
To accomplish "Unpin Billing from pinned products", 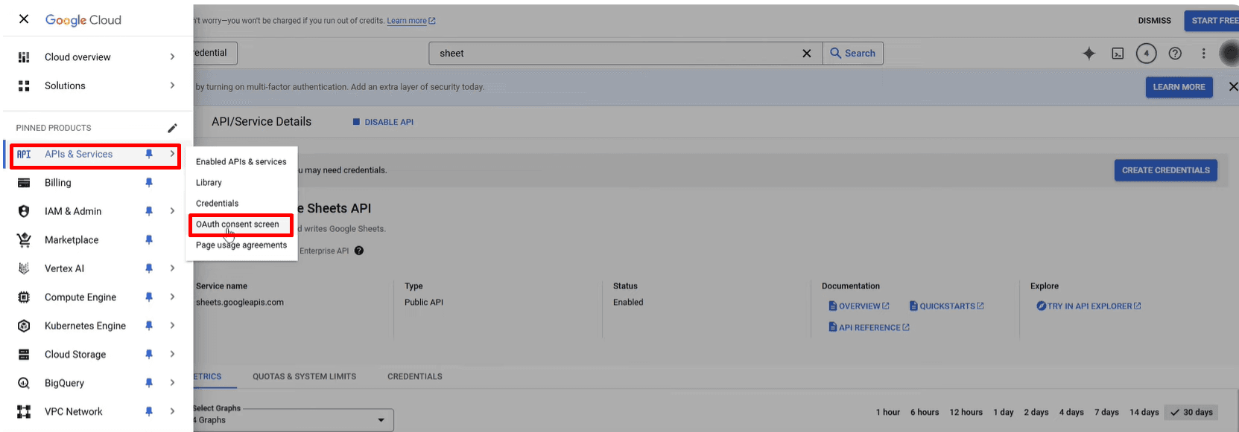I will pyautogui.click(x=149, y=183).
